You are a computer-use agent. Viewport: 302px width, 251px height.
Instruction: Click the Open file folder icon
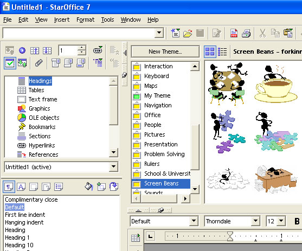pyautogui.click(x=188, y=33)
